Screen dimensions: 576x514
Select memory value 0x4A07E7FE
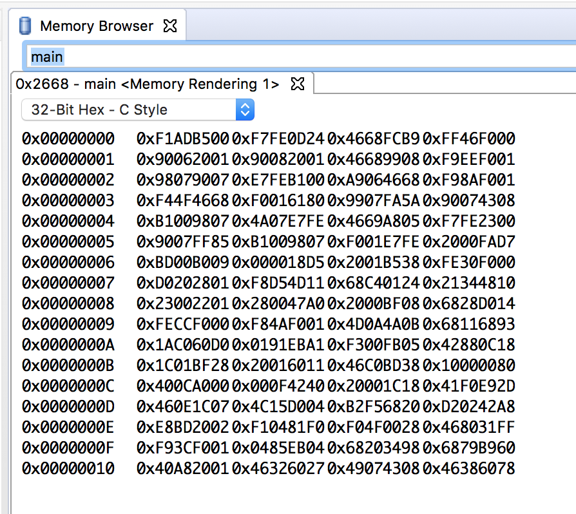tap(278, 221)
